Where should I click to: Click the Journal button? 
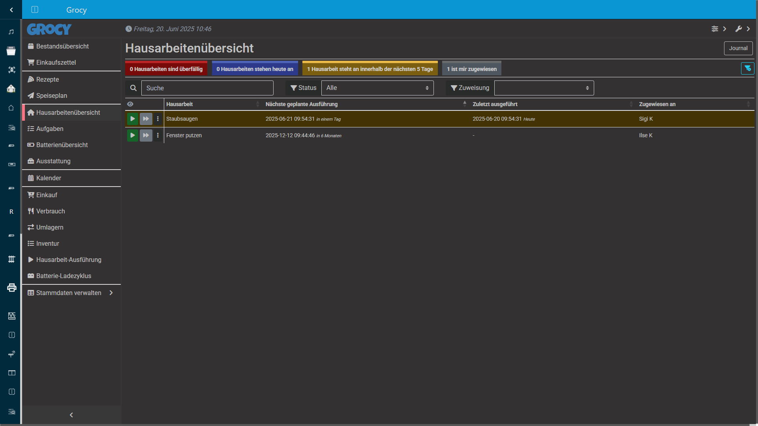tap(738, 48)
